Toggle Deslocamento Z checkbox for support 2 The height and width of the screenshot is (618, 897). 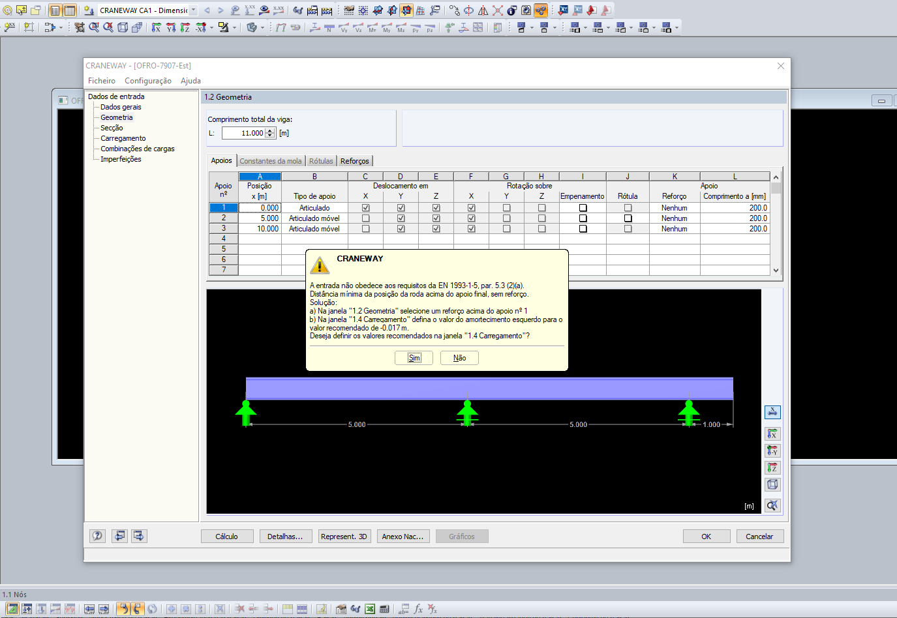tap(436, 218)
